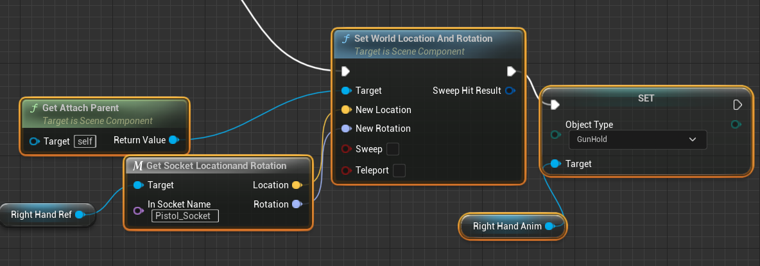Open the GunHold Object Type dropdown
The image size is (760, 266).
pos(638,139)
